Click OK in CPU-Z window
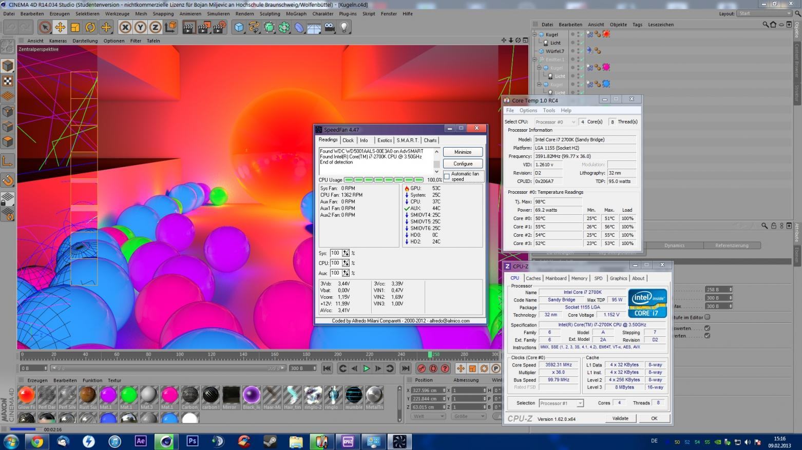Image resolution: width=802 pixels, height=450 pixels. click(654, 418)
